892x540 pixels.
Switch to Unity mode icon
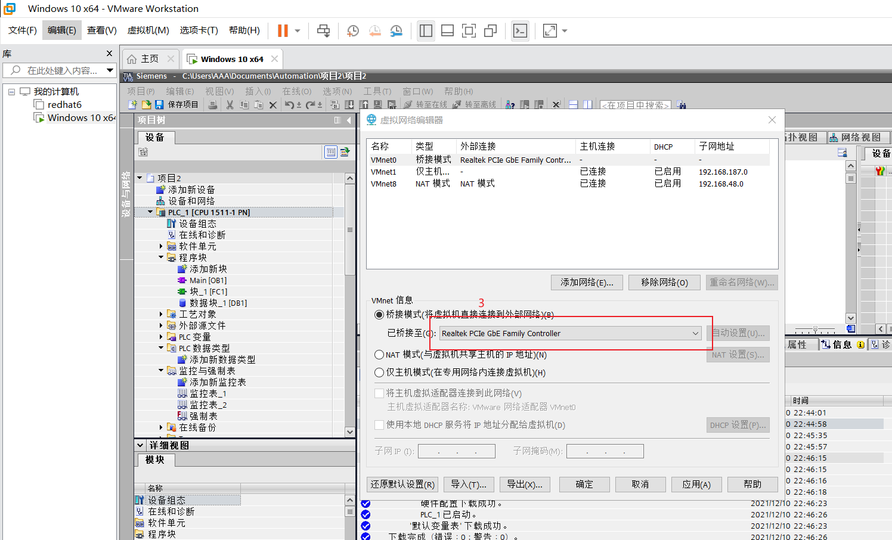(490, 30)
